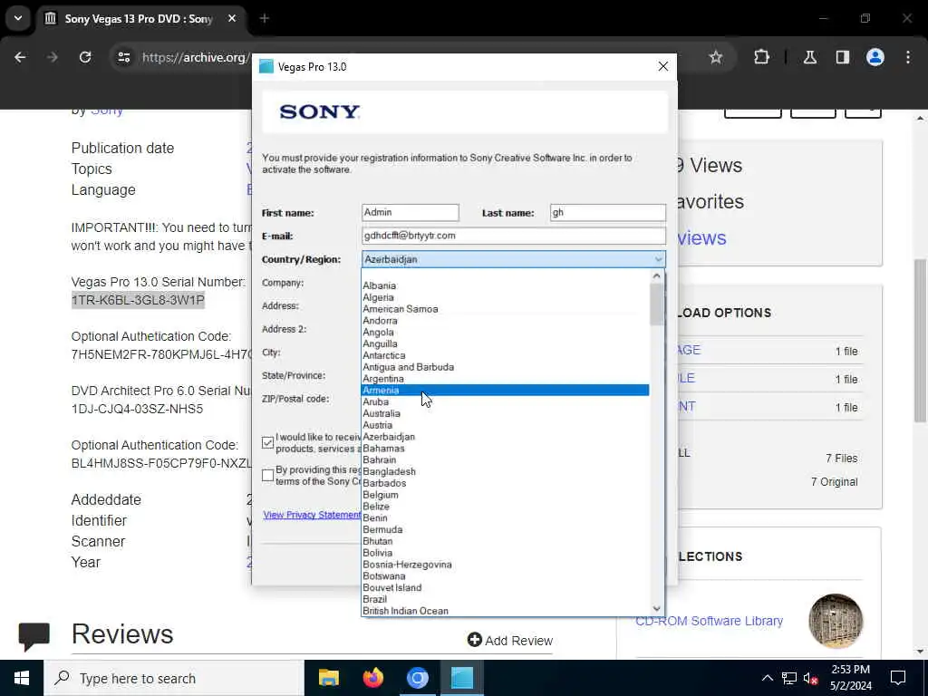Open the CD-ROM Software Library link

pos(709,621)
